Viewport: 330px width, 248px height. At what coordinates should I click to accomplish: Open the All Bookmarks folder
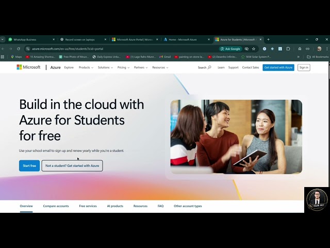point(318,57)
